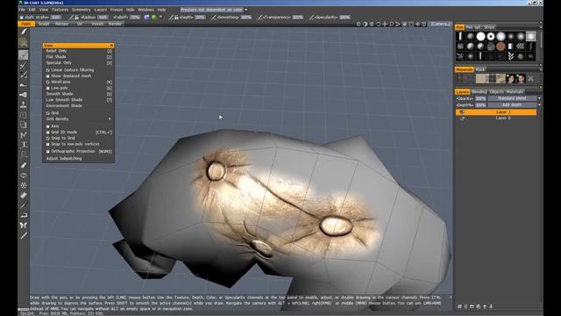Click the move layer down arrow icon
This screenshot has height=316, width=561.
pyautogui.click(x=491, y=306)
